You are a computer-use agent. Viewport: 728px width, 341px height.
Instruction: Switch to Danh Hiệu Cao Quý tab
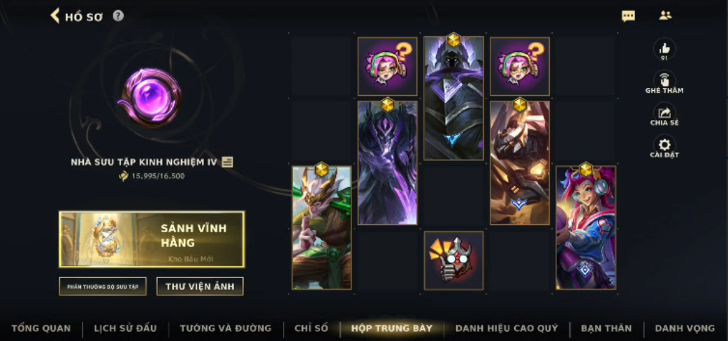pos(507,328)
